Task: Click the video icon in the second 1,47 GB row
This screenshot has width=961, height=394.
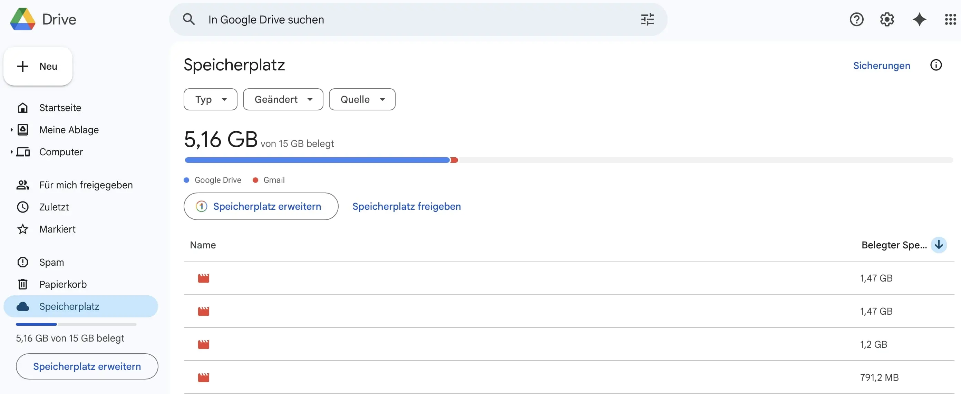Action: pos(203,311)
